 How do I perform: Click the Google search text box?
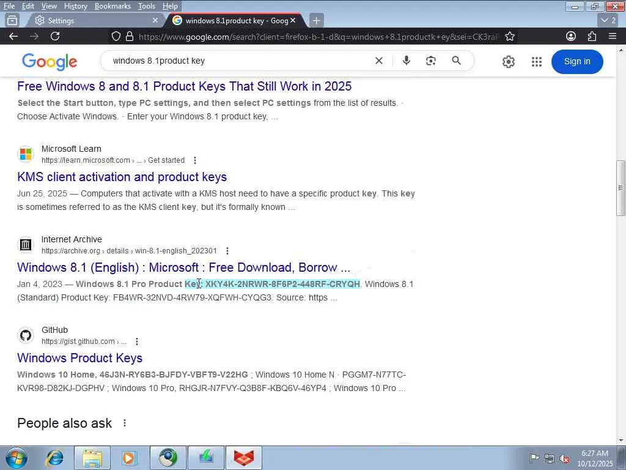[240, 61]
